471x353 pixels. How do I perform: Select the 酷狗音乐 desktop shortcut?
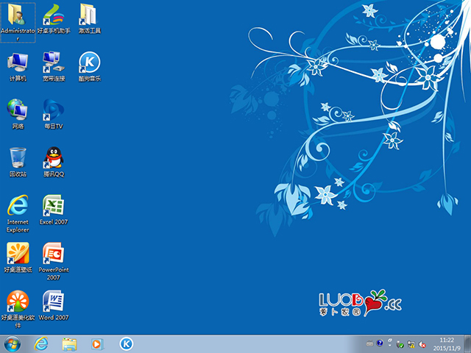click(90, 62)
